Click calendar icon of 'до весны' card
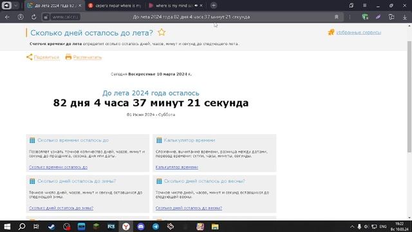This screenshot has width=412, height=232. (x=159, y=181)
